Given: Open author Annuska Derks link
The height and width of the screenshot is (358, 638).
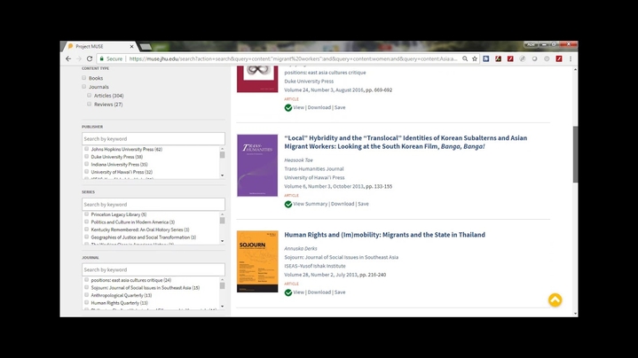Looking at the screenshot, I should [x=301, y=248].
